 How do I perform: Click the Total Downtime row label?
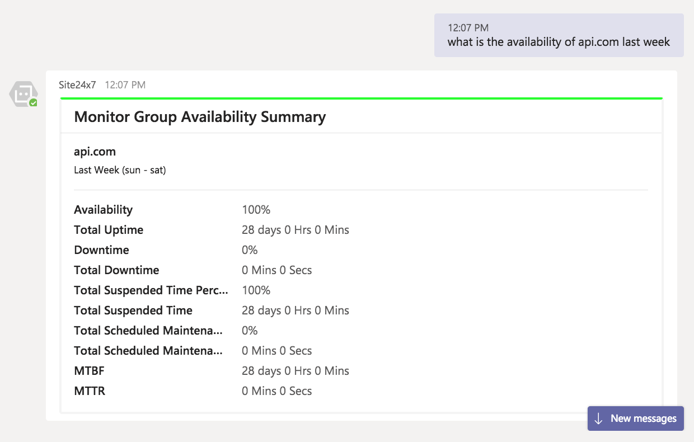point(116,270)
